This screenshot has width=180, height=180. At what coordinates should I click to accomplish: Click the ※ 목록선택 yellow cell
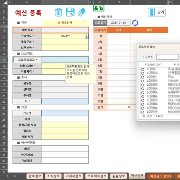click(65, 23)
